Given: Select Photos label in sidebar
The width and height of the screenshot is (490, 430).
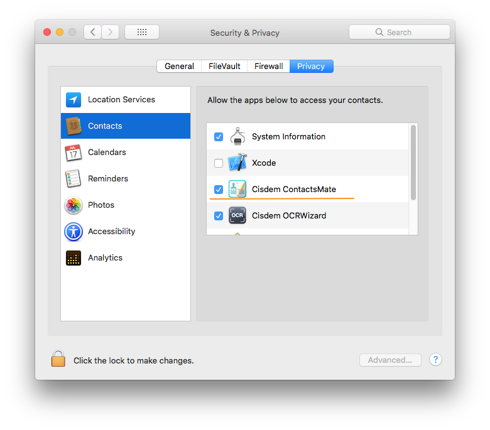Looking at the screenshot, I should [x=101, y=205].
